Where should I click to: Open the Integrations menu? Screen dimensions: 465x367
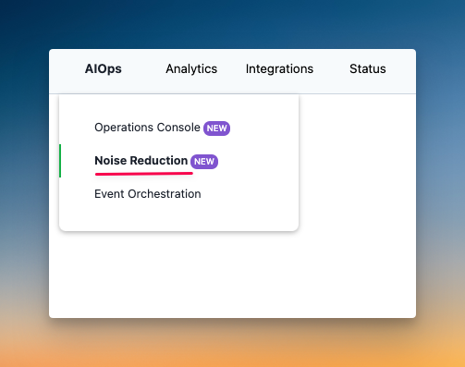point(279,68)
